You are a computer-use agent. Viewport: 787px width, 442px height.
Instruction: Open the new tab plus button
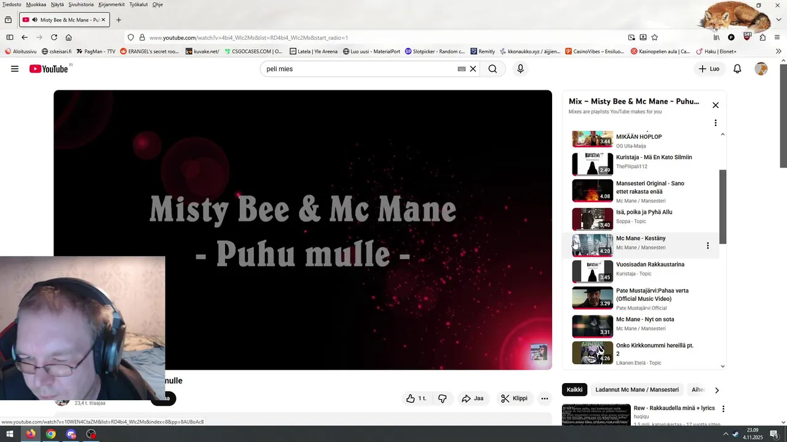click(x=119, y=20)
